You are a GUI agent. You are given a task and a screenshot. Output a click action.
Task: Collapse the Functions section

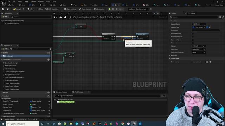[x=2, y=59]
